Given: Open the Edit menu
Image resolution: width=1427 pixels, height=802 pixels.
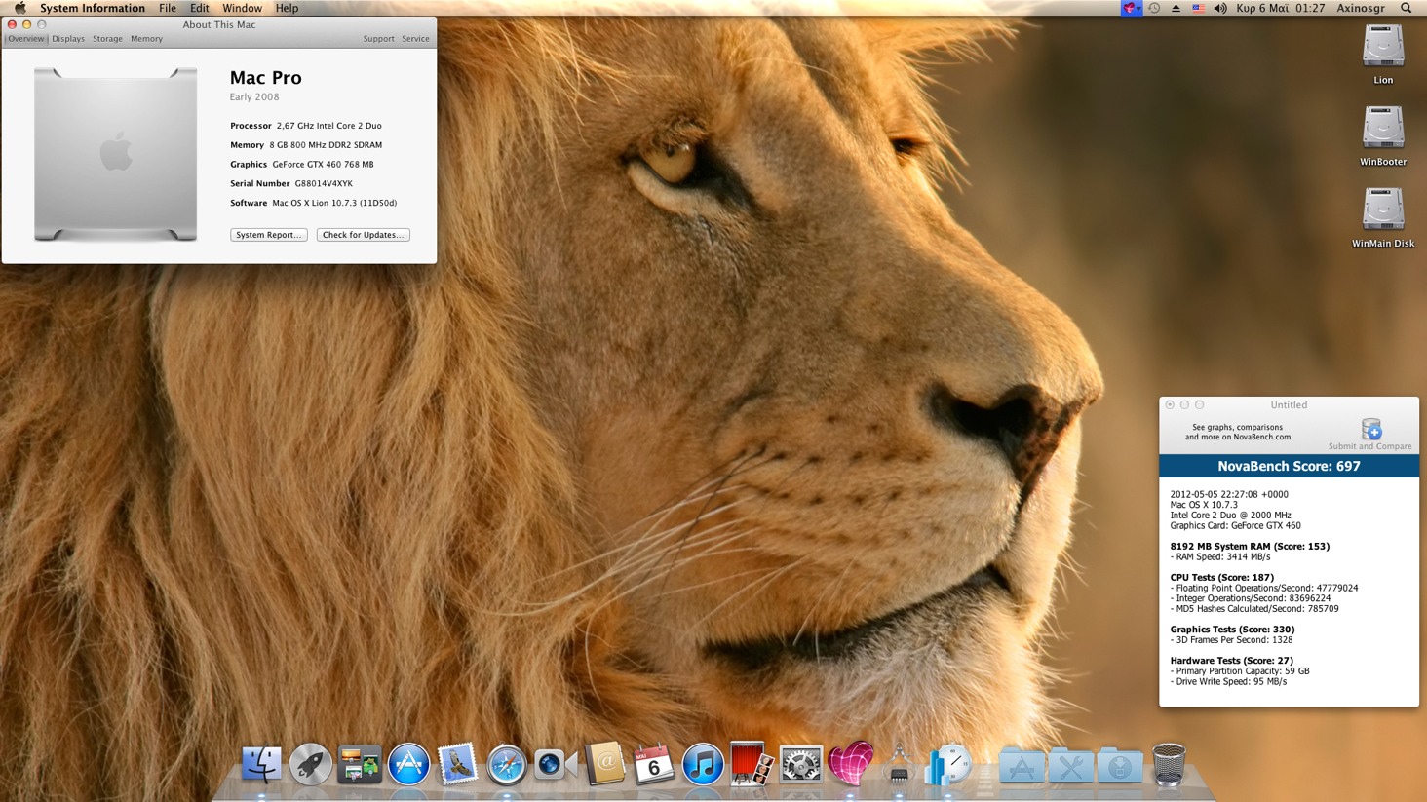Looking at the screenshot, I should point(199,8).
